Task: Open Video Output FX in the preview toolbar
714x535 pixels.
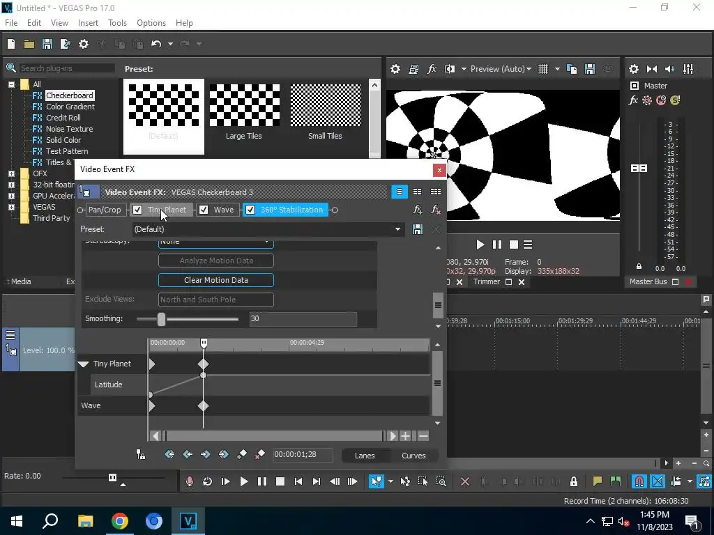Action: (432, 69)
